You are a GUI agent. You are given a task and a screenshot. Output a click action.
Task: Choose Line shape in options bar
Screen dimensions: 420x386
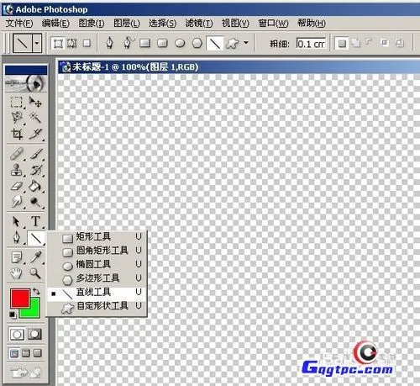(x=215, y=44)
